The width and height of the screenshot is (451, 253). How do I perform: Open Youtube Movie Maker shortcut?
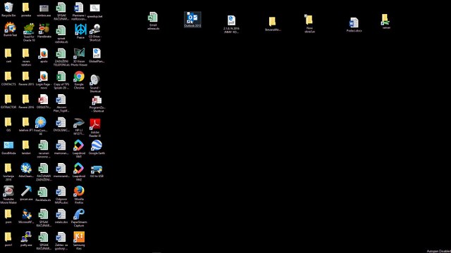click(x=8, y=195)
